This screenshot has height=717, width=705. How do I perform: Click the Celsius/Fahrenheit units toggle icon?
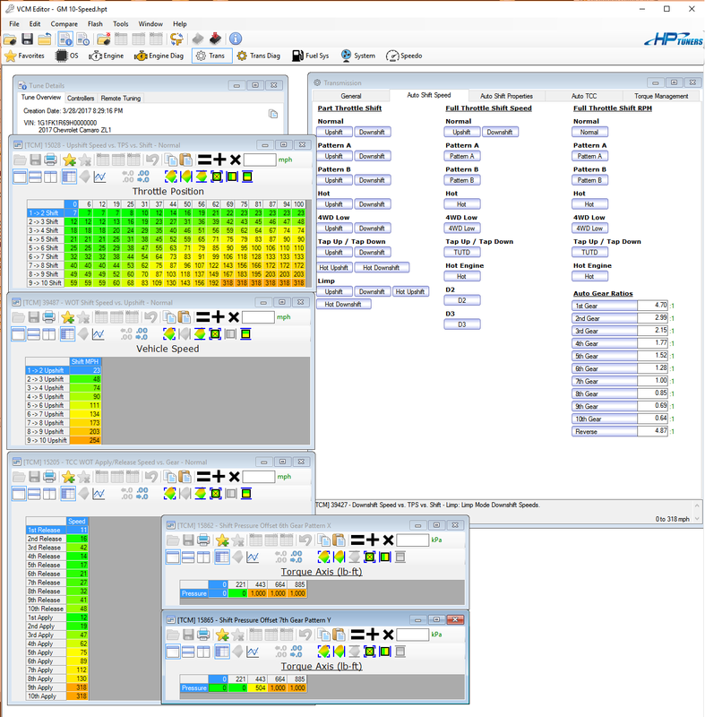(176, 39)
